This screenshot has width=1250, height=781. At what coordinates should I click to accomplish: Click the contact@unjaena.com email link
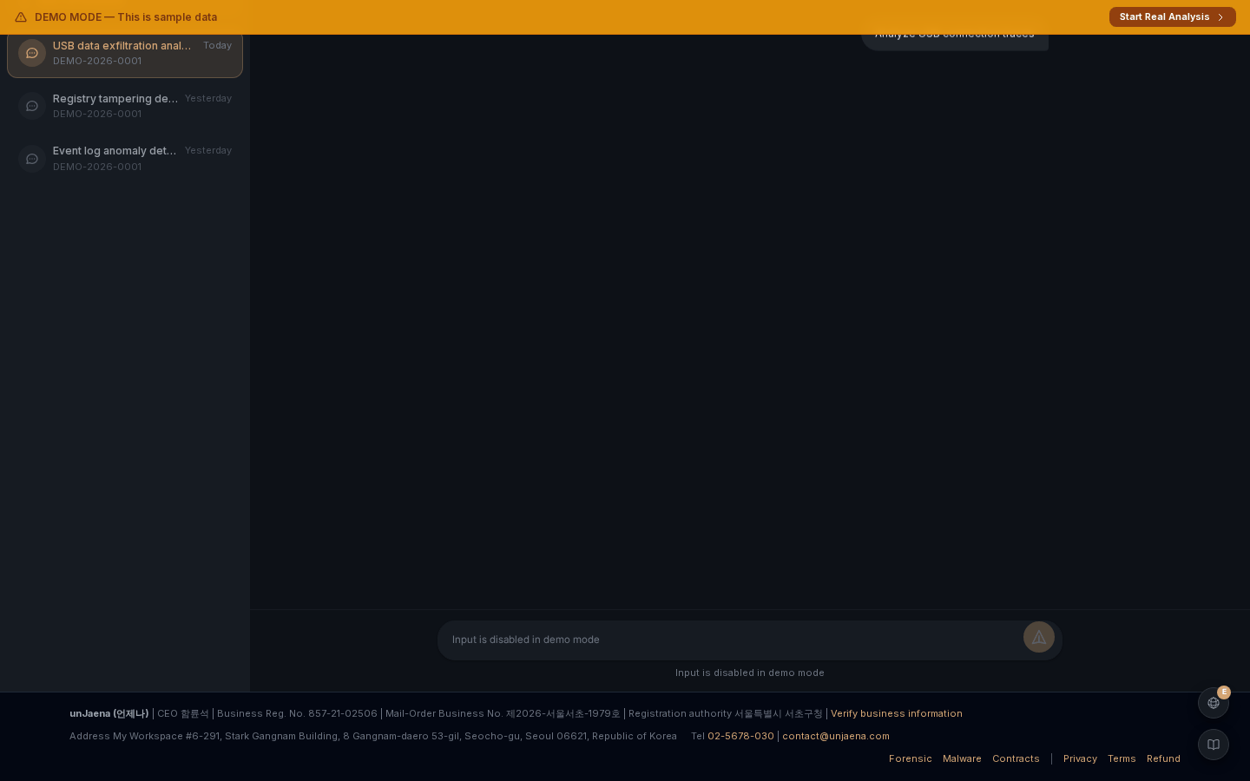[x=836, y=736]
